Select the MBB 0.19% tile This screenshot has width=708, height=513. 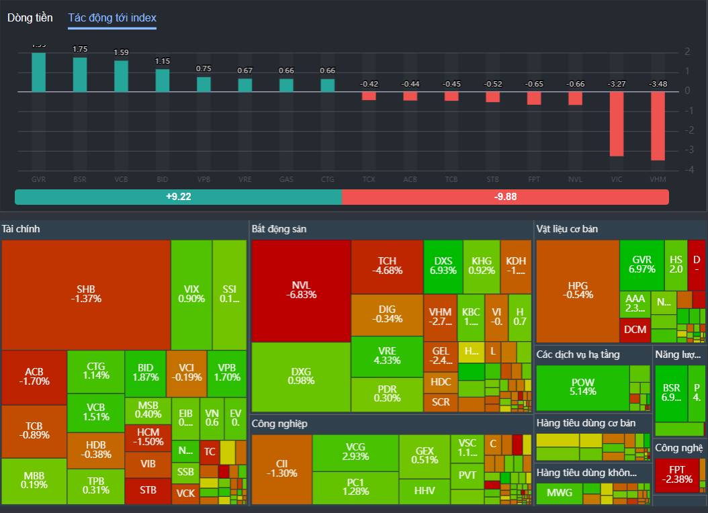point(34,481)
